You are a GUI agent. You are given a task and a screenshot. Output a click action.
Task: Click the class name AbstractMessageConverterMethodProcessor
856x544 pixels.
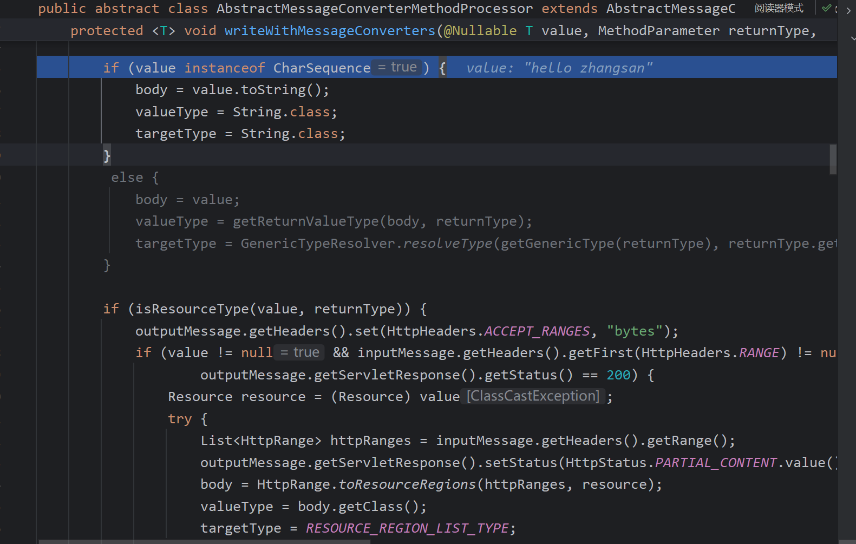tap(375, 9)
